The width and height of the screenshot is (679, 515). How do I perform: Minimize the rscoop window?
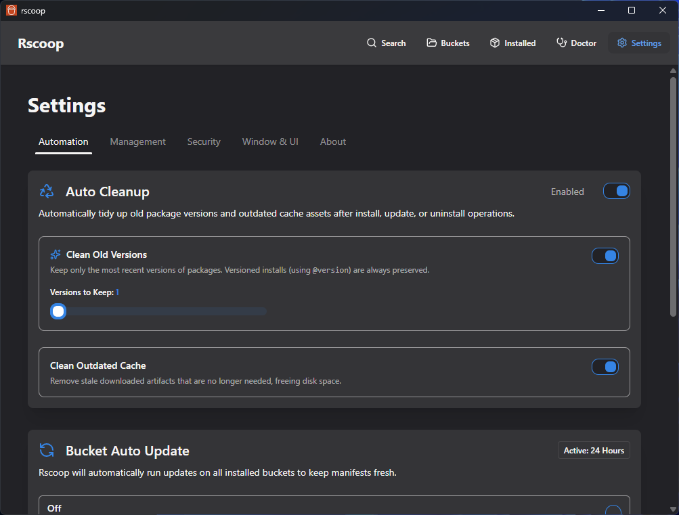point(600,10)
